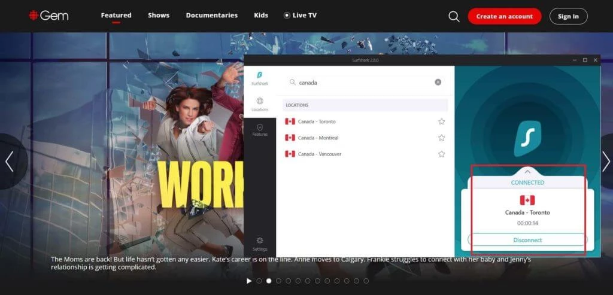
Task: Go to the previous carousel slide
Action: pos(10,162)
